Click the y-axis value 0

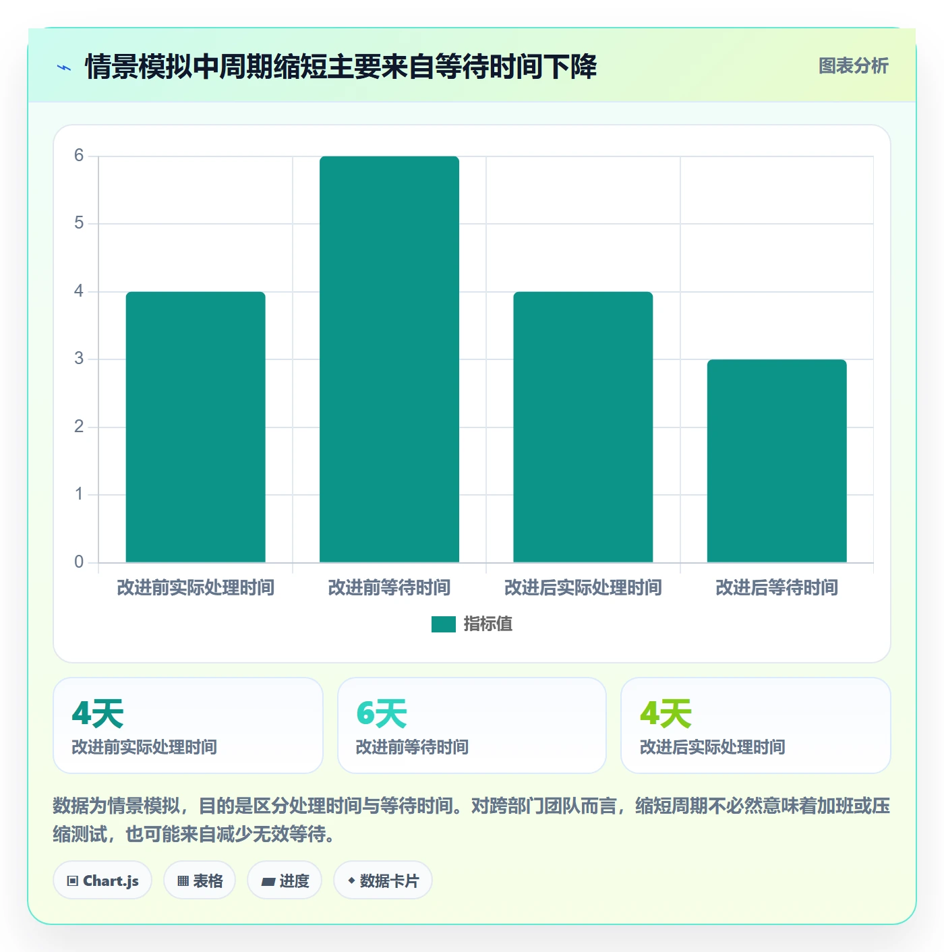click(79, 562)
